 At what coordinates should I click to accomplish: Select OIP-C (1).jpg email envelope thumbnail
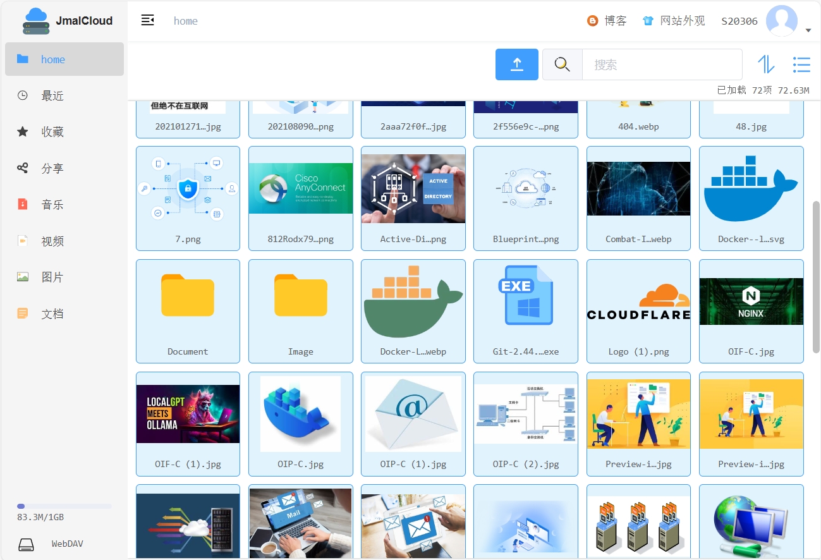413,414
